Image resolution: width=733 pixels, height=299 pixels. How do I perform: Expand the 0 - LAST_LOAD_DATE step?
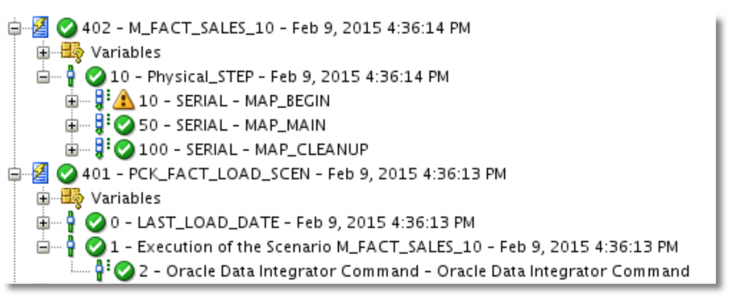point(44,223)
